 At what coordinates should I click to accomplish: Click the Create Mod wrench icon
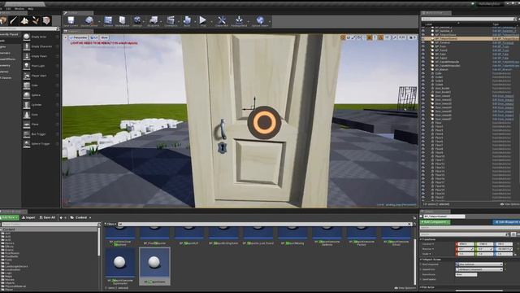(222, 21)
